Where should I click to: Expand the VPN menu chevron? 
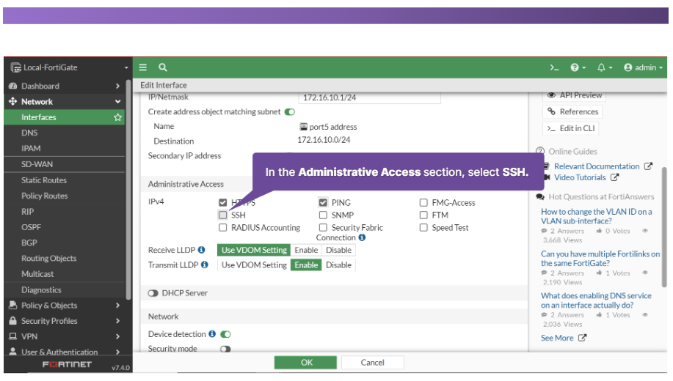point(117,337)
